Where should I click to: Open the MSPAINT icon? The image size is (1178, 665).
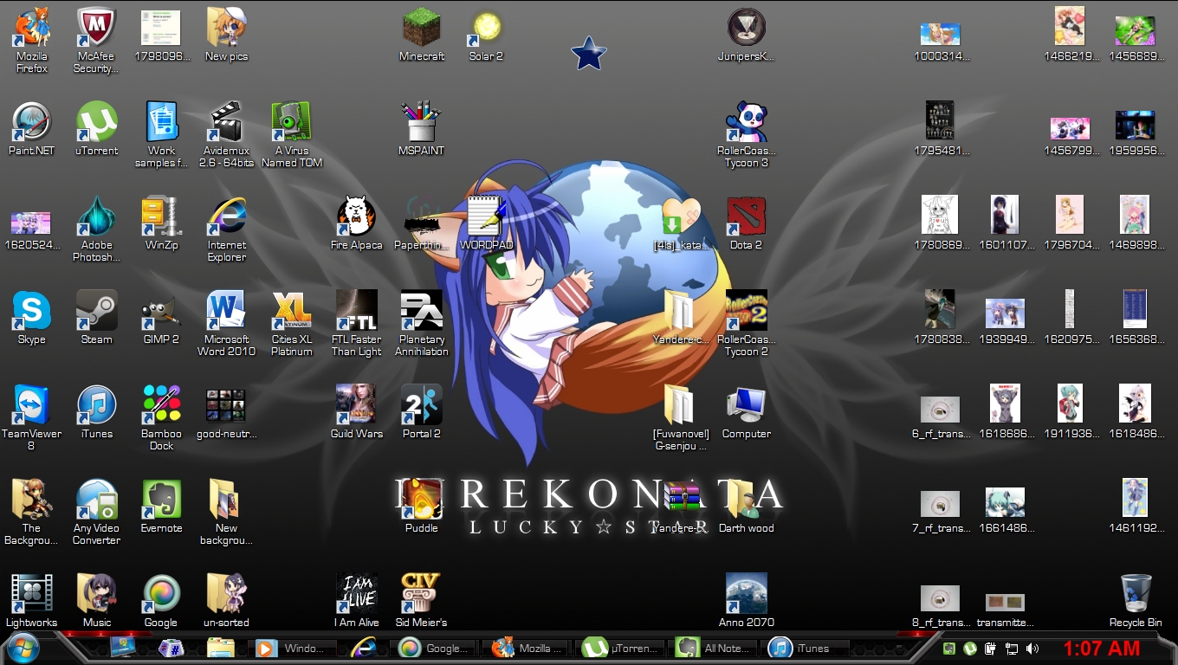point(422,128)
